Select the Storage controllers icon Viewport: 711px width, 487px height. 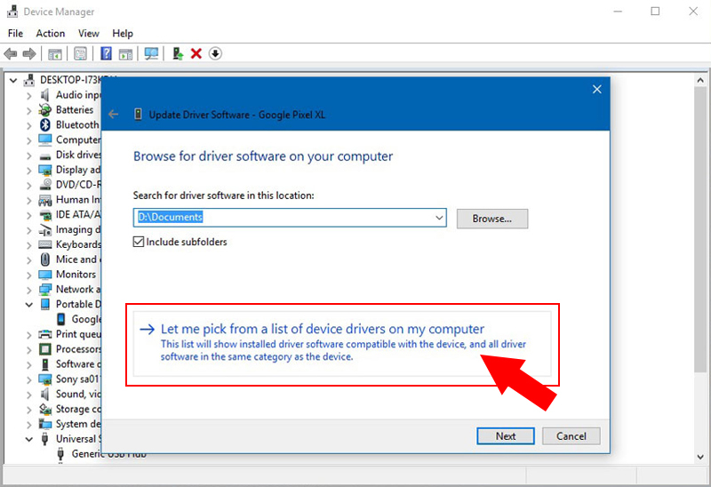coord(45,409)
